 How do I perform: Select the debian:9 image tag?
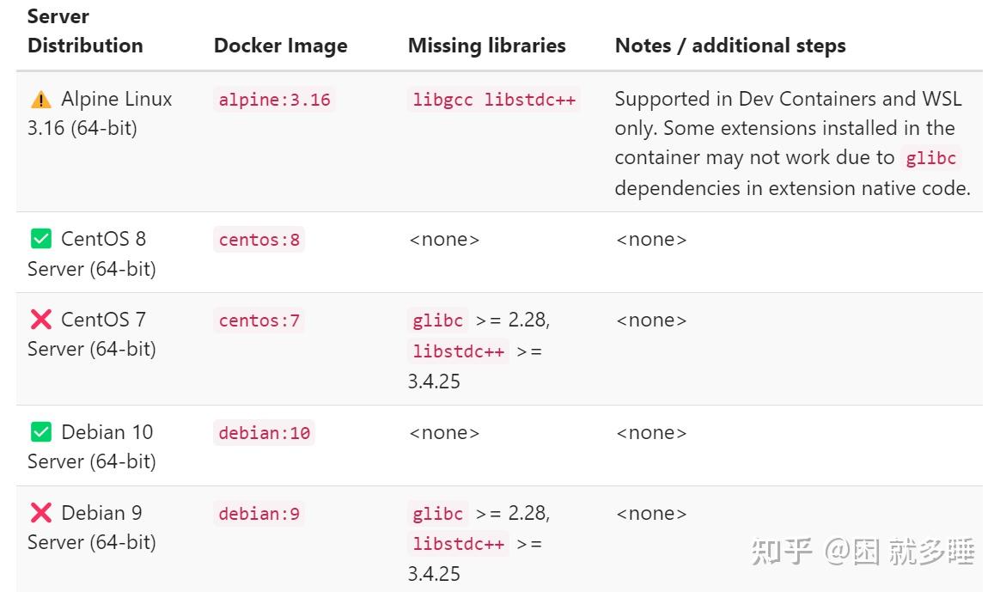pyautogui.click(x=259, y=514)
